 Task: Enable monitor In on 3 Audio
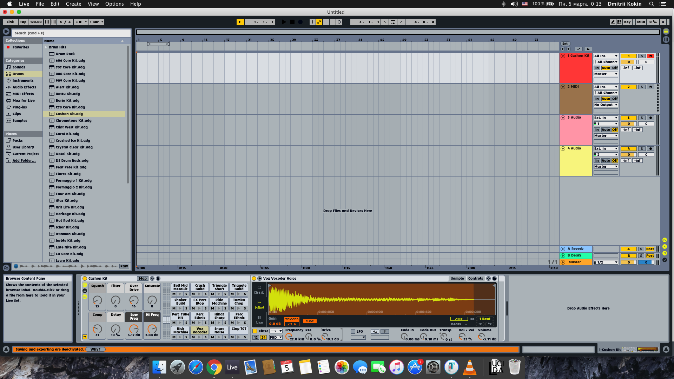(597, 130)
